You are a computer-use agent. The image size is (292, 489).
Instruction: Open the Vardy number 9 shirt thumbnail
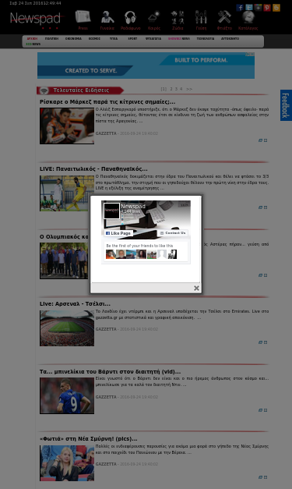[x=67, y=395]
